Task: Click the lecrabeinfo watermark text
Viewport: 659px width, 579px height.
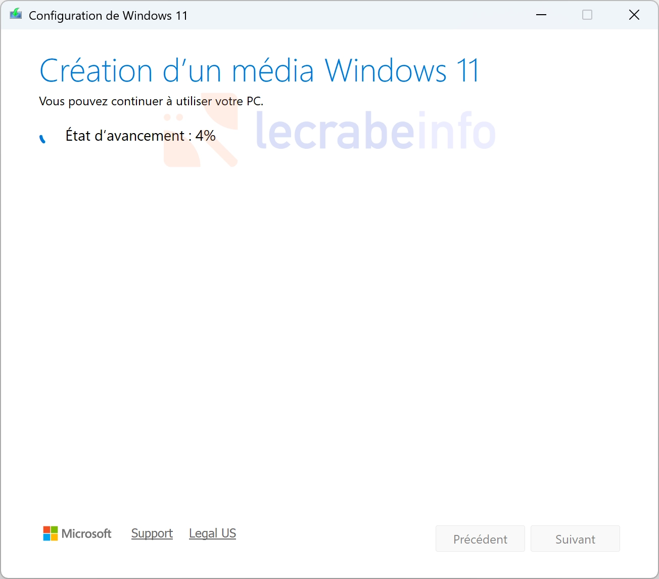Action: coord(375,132)
